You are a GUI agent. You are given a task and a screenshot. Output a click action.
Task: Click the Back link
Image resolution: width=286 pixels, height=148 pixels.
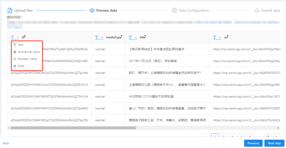(x=6, y=143)
